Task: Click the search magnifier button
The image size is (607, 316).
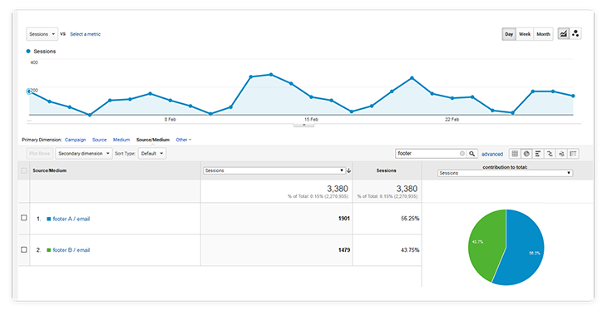Action: coord(472,154)
